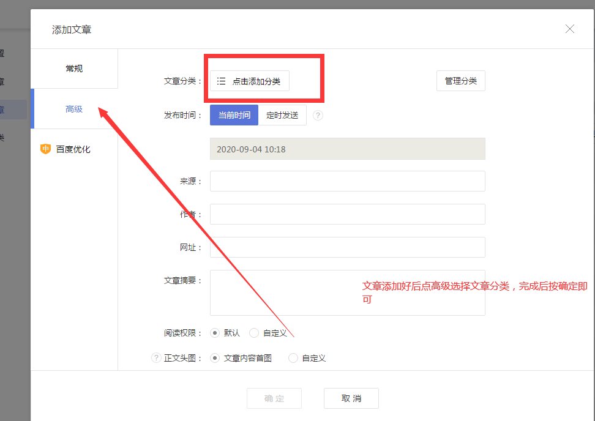The height and width of the screenshot is (421, 595).
Task: Click the 网址 input box
Action: click(x=347, y=247)
